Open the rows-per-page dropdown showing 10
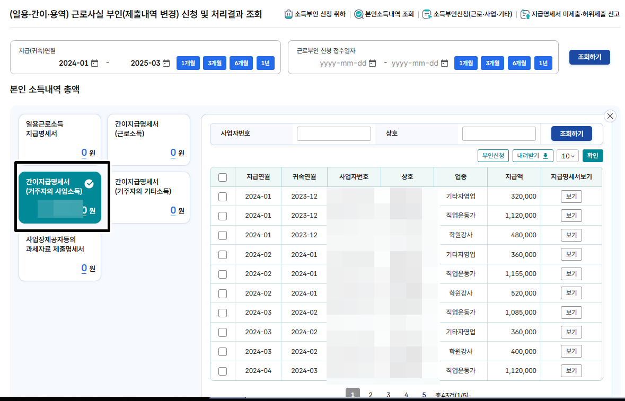625x401 pixels. point(567,155)
